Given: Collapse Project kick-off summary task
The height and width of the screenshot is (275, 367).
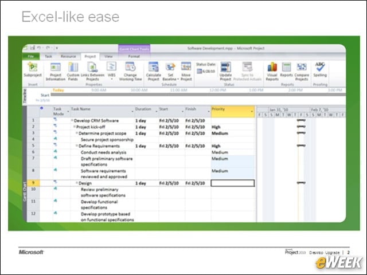Looking at the screenshot, I should 75,127.
